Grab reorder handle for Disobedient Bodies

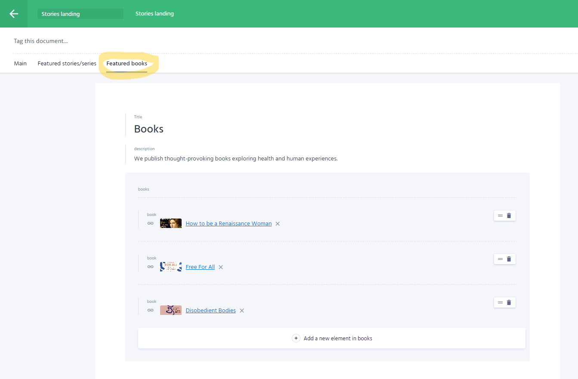(500, 302)
